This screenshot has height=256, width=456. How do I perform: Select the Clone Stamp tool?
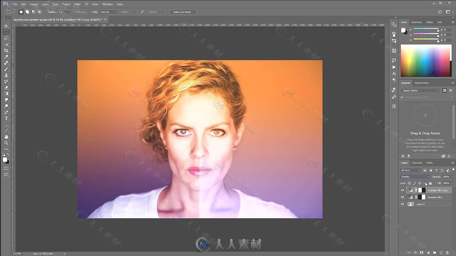pos(6,75)
